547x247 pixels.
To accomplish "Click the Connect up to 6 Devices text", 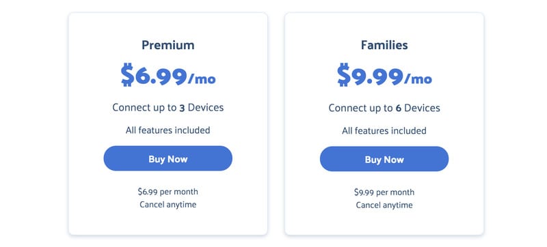I will pyautogui.click(x=384, y=108).
